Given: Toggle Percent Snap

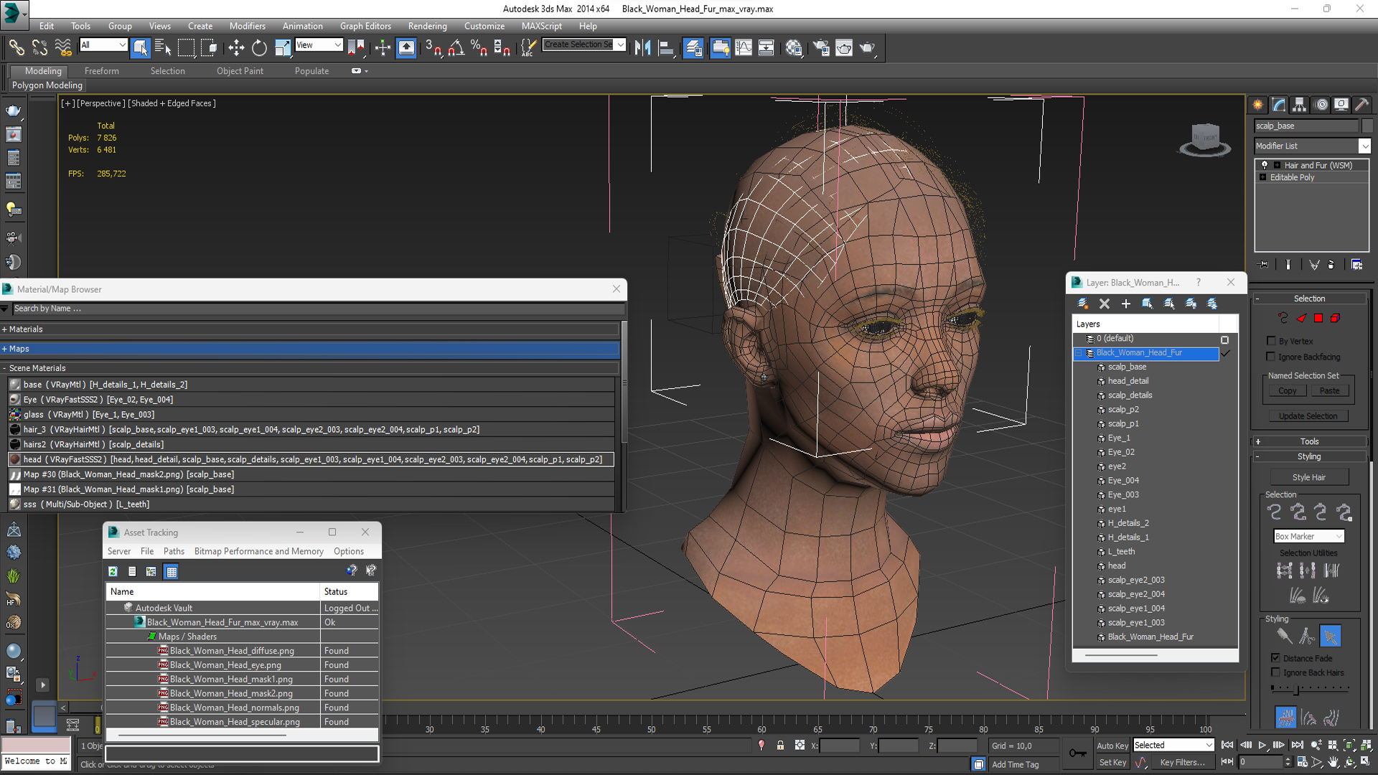Looking at the screenshot, I should (479, 47).
